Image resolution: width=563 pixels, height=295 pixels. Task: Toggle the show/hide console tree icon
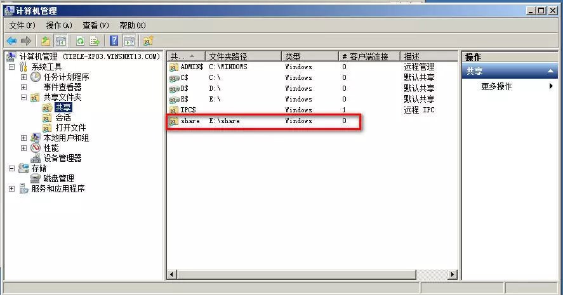click(x=61, y=41)
